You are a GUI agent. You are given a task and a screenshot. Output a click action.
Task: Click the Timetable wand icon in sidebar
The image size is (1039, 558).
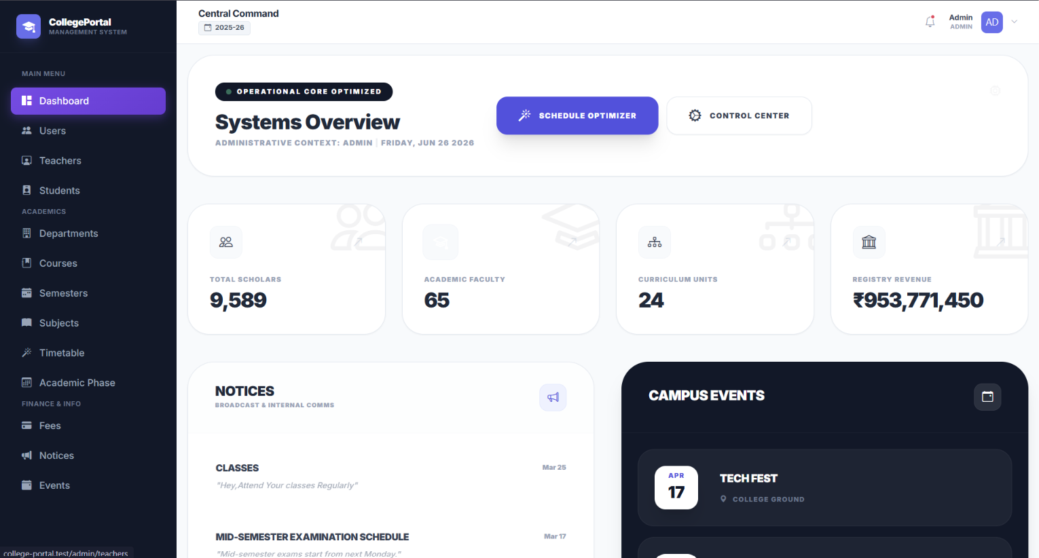point(26,353)
